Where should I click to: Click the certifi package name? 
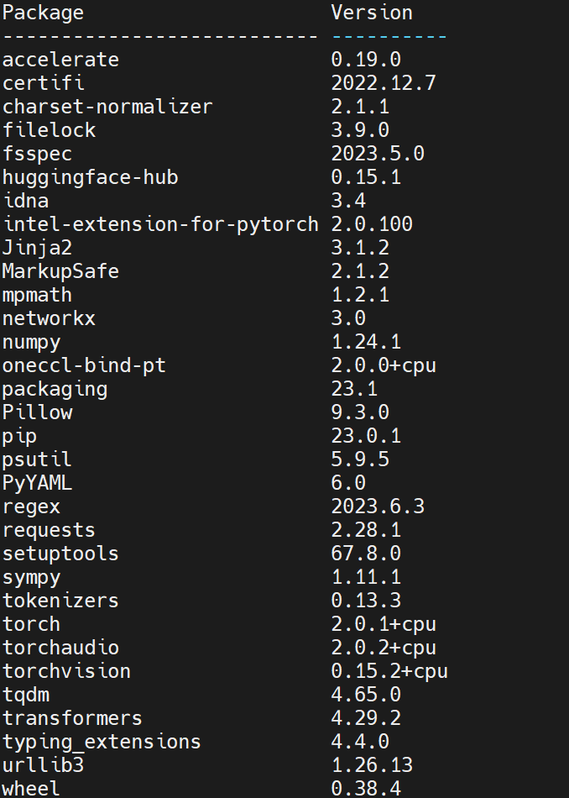[x=44, y=83]
